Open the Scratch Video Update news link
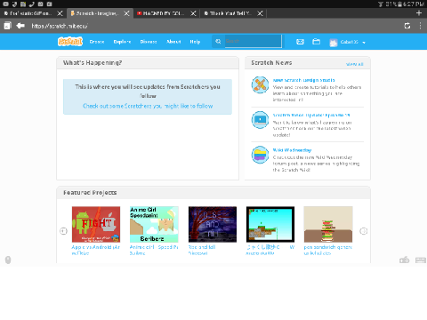This screenshot has width=427, height=320. pyautogui.click(x=311, y=116)
